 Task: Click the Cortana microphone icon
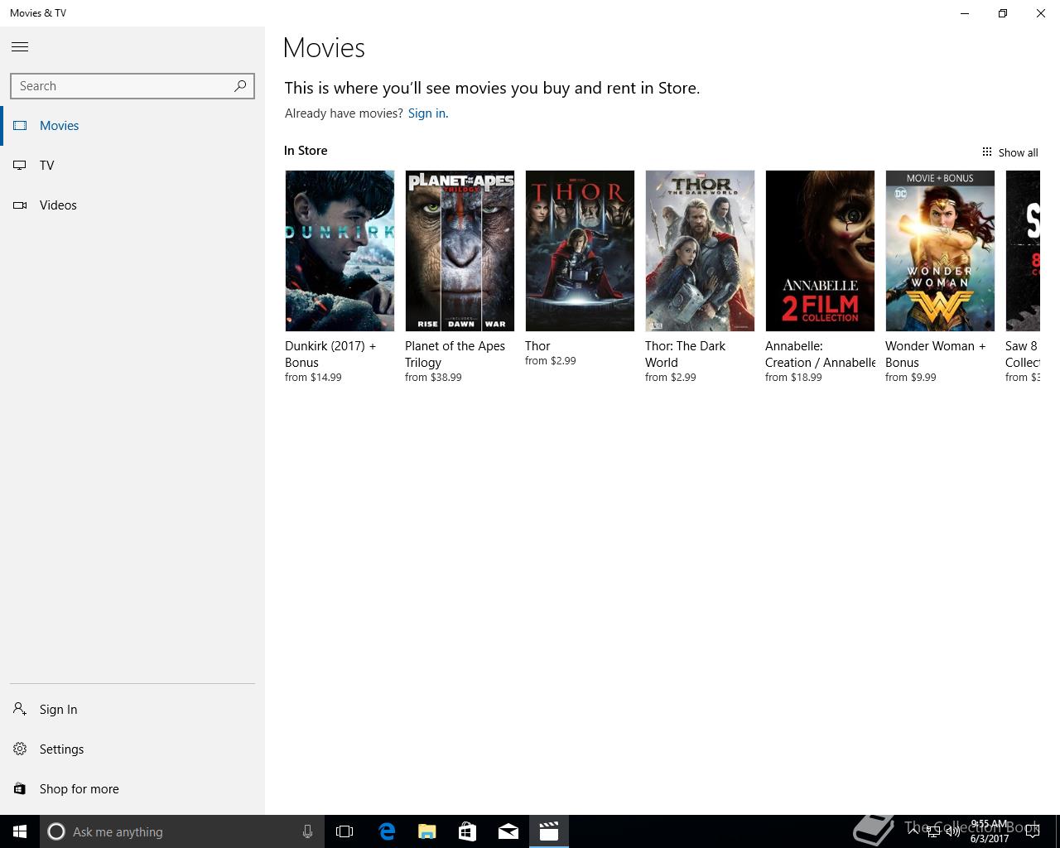pyautogui.click(x=307, y=831)
